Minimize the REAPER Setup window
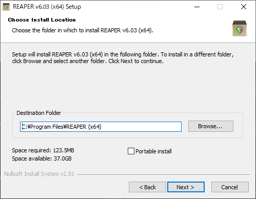This screenshot has height=199, width=256. 197,7
